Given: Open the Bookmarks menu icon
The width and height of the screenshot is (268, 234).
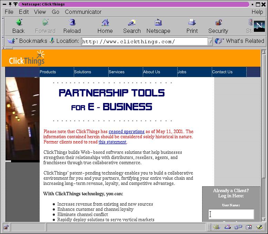Looking at the screenshot, I should pos(11,41).
